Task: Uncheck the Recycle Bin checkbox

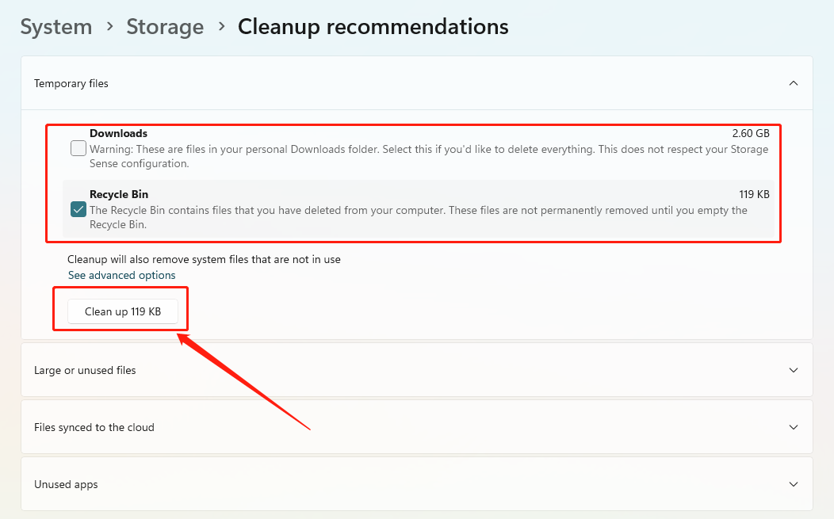Action: tap(78, 209)
